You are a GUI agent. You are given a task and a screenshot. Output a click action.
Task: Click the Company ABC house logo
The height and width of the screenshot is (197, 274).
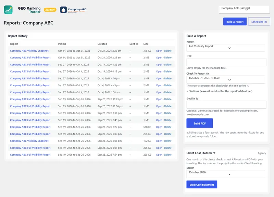point(63,10)
